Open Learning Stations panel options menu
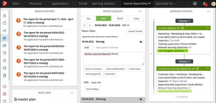Image resolution: width=216 pixels, height=103 pixels. click(x=208, y=11)
